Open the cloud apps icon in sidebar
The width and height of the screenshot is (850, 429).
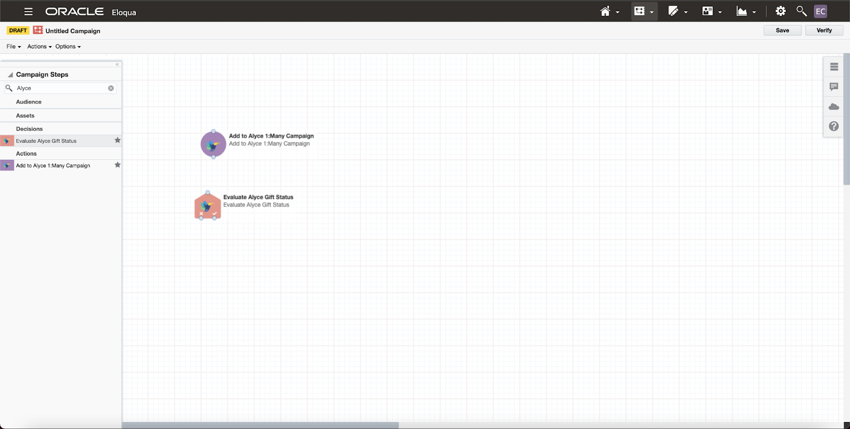point(834,107)
